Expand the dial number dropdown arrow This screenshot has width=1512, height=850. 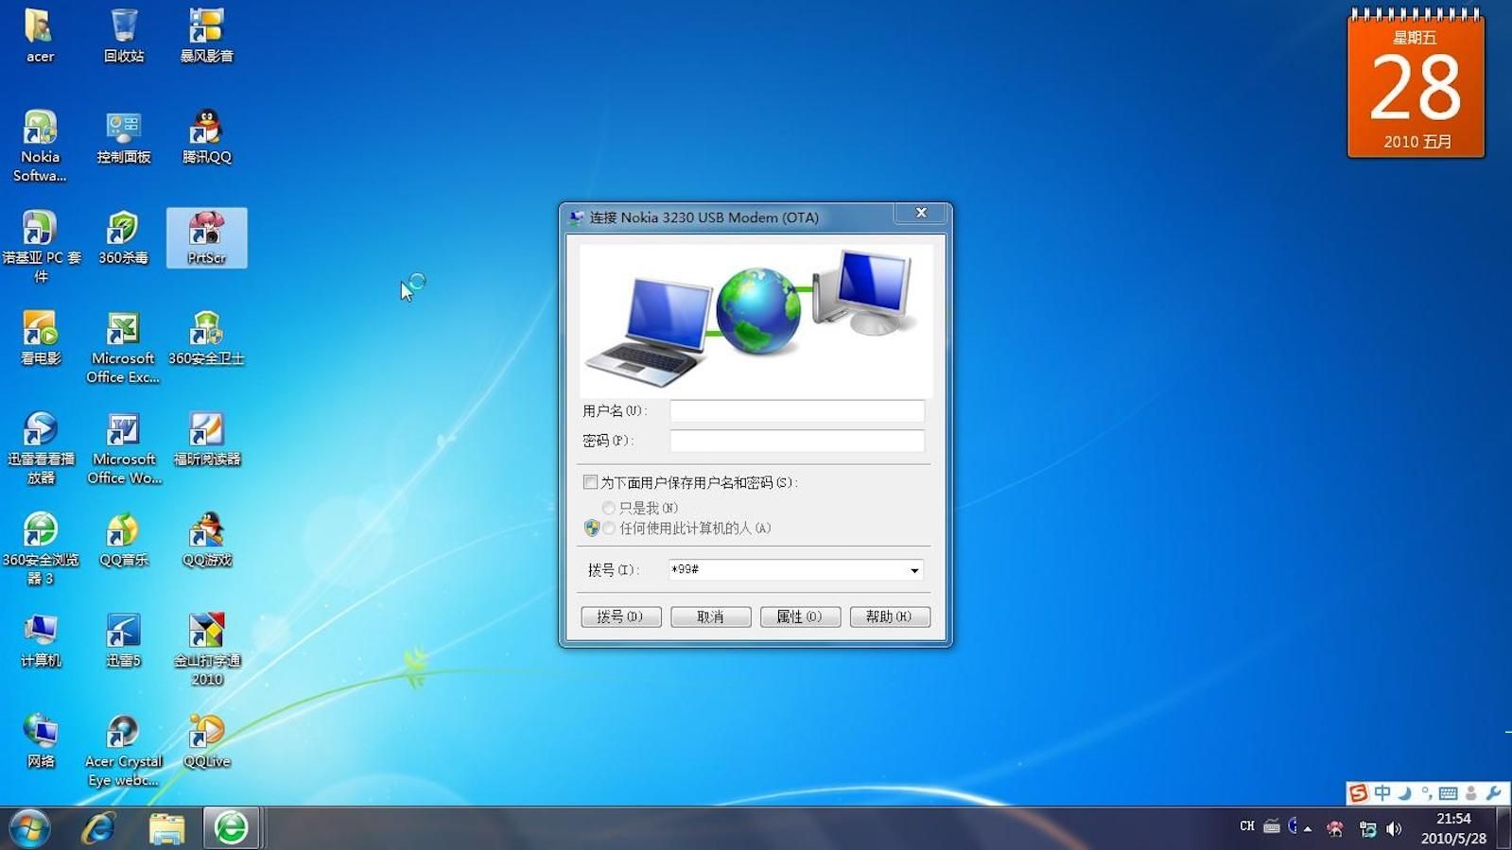(x=914, y=570)
